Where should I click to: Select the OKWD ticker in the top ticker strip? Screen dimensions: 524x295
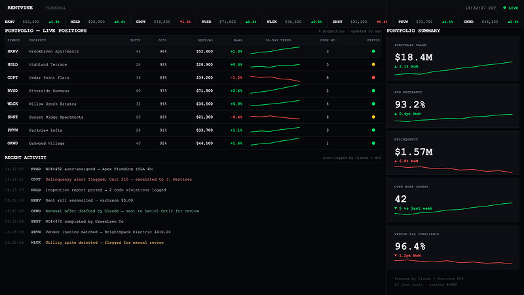pyautogui.click(x=491, y=22)
